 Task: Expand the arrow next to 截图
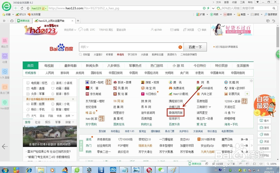pos(248,15)
